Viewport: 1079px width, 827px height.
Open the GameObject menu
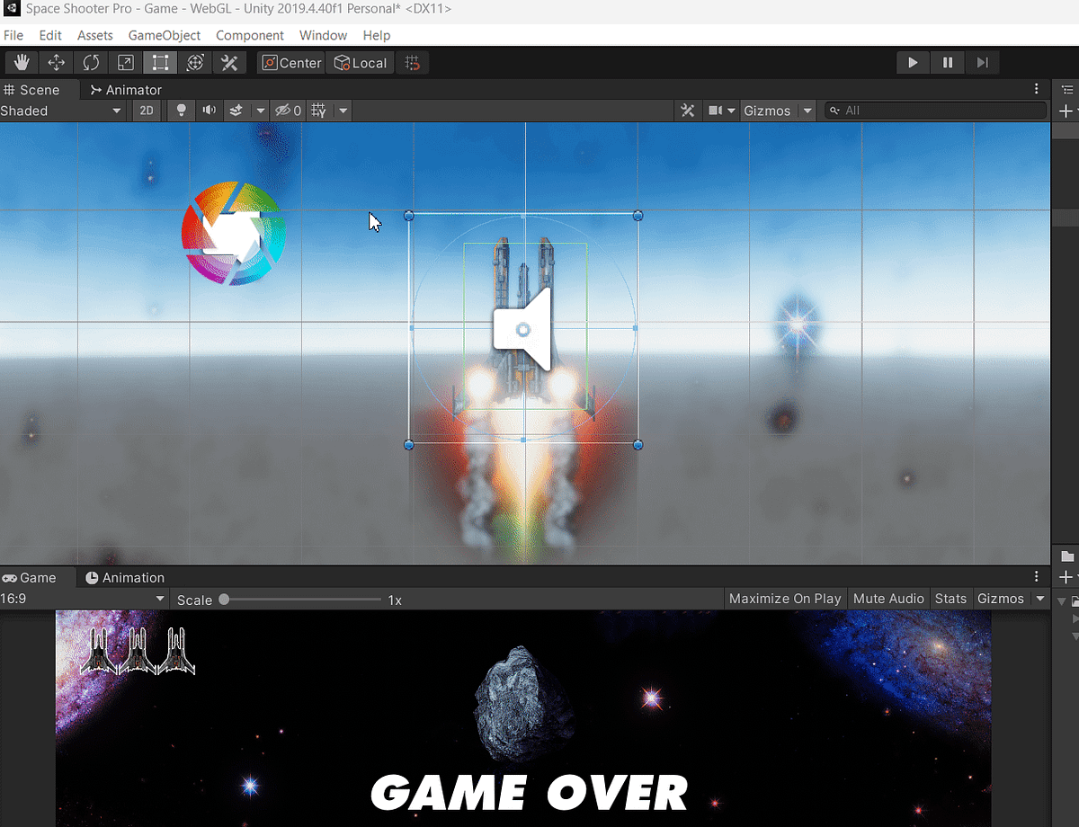tap(165, 35)
